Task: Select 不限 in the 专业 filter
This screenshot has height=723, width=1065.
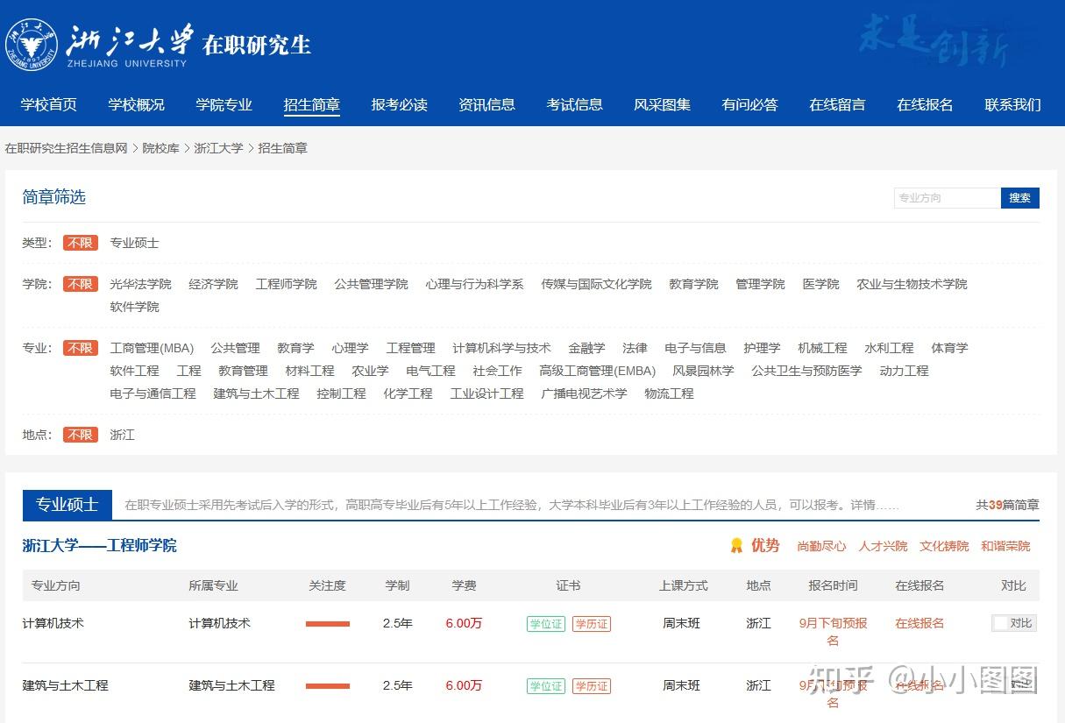Action: point(81,348)
